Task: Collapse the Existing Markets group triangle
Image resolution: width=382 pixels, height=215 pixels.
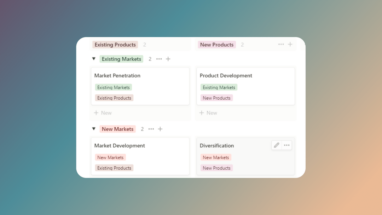Action: click(93, 59)
